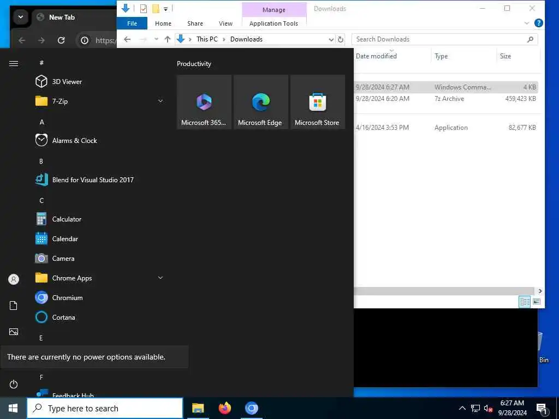Open the user account icon in Start
The image size is (559, 419).
pyautogui.click(x=14, y=279)
